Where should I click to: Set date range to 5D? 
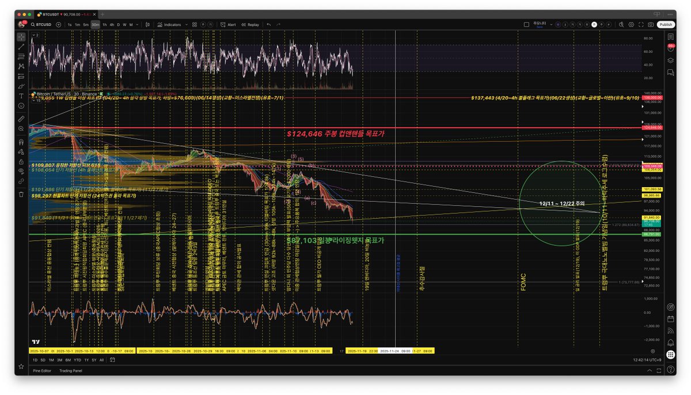[x=43, y=360]
